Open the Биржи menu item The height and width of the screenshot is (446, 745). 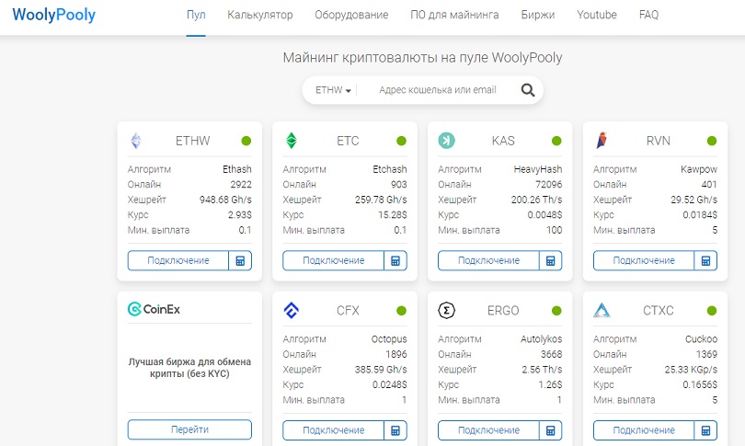click(x=538, y=15)
